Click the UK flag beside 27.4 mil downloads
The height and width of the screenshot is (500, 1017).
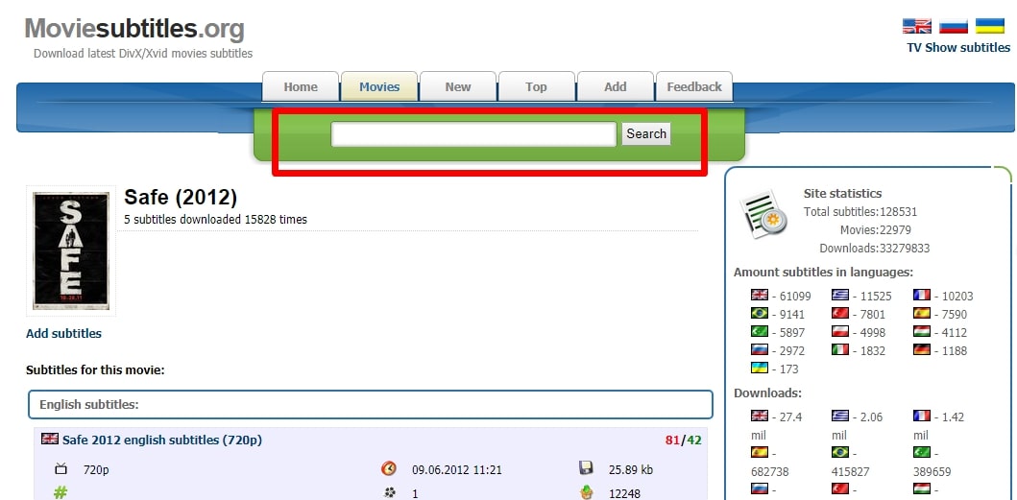click(x=760, y=416)
